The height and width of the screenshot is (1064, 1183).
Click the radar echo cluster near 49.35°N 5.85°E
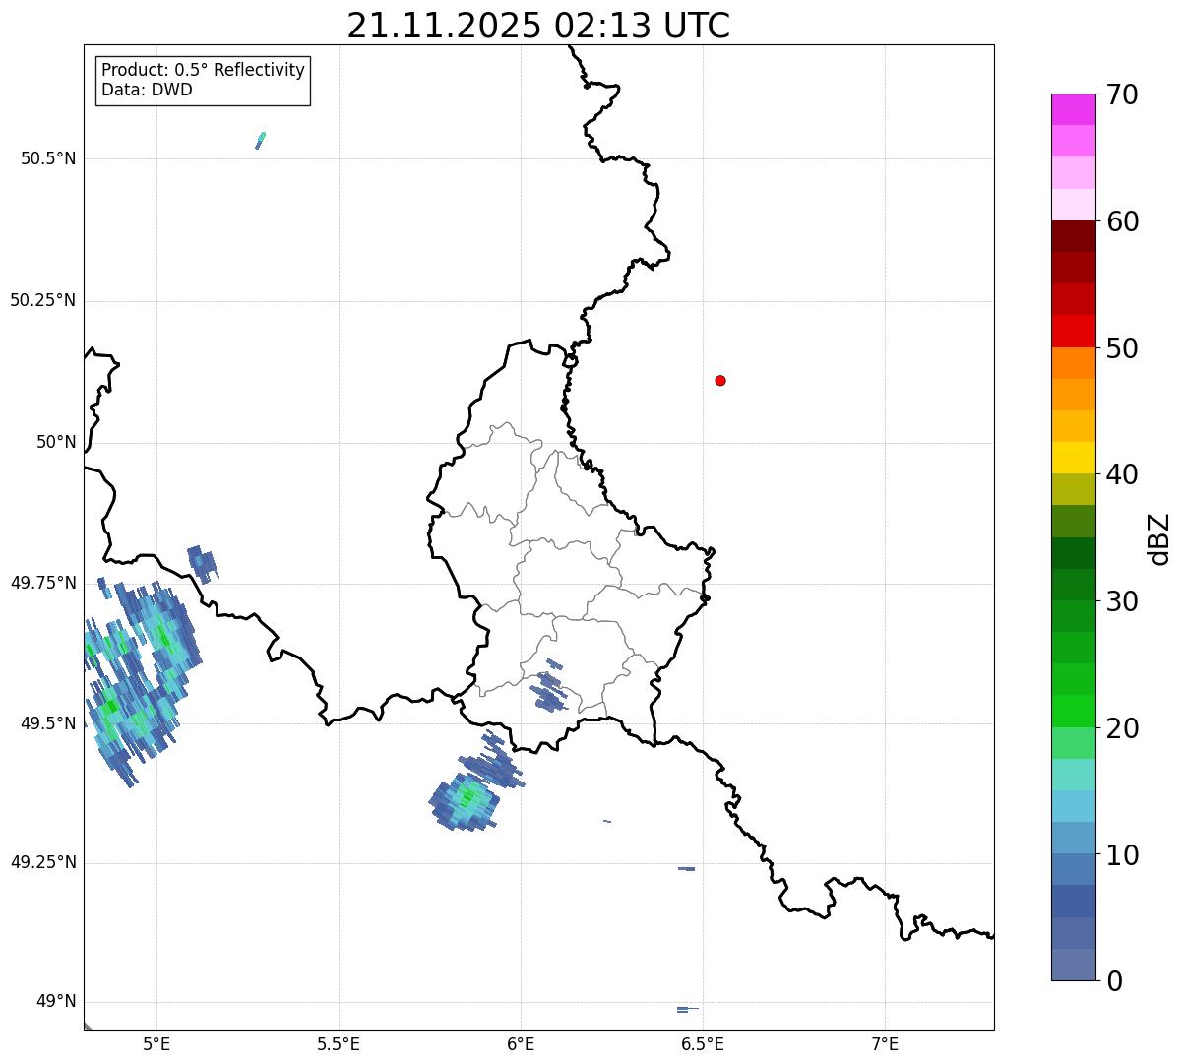coord(465,801)
